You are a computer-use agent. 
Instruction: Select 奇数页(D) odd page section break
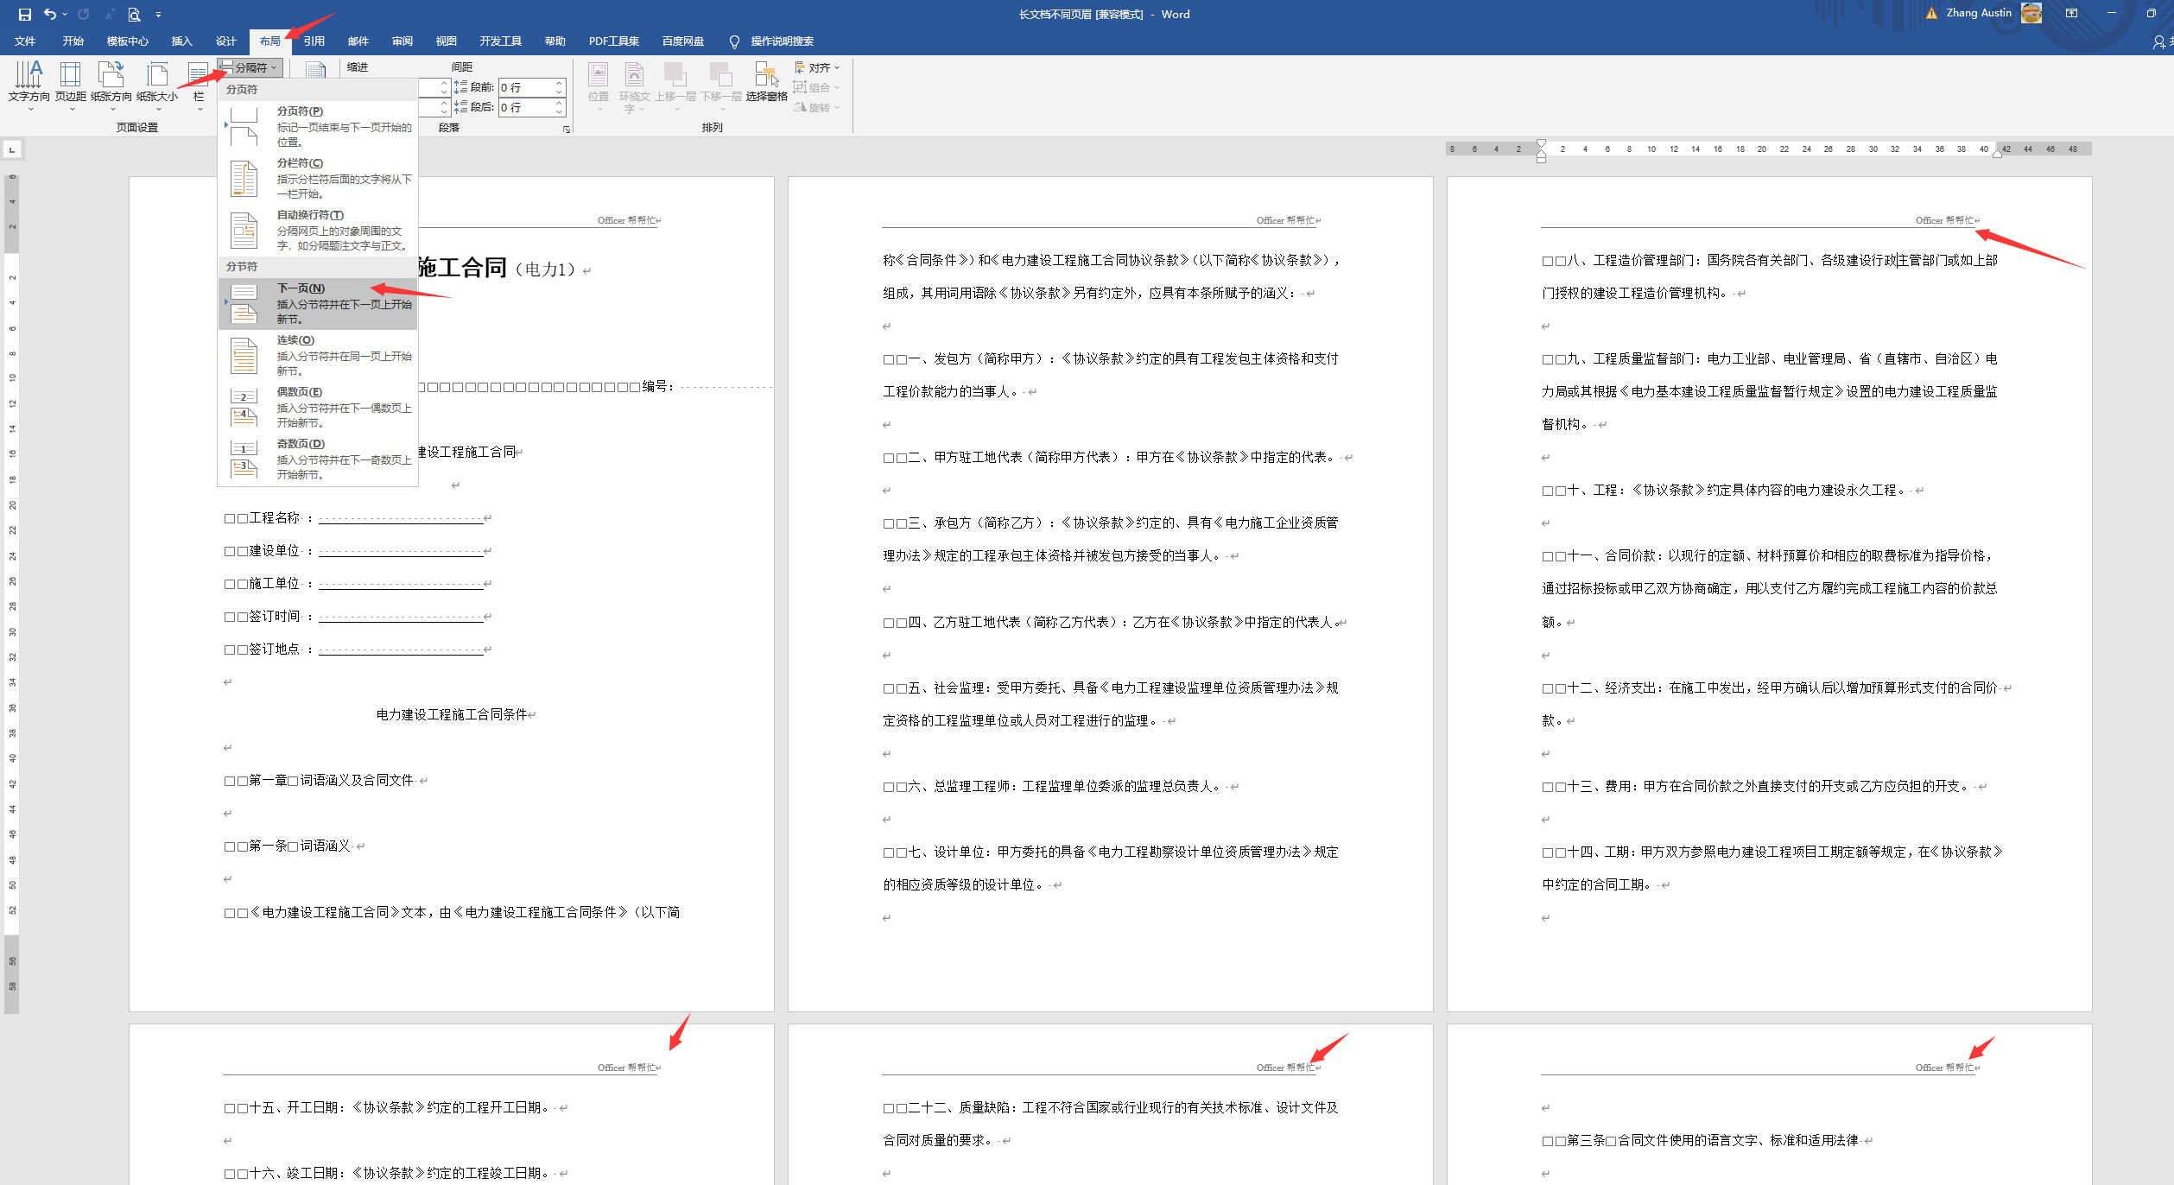coord(318,459)
